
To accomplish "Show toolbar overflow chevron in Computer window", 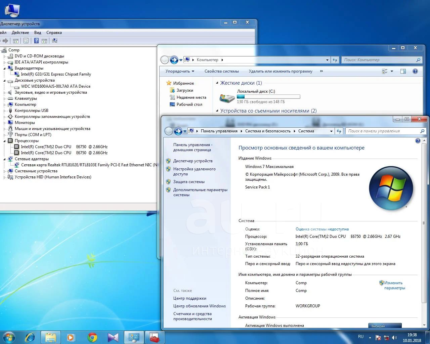I will pyautogui.click(x=321, y=71).
